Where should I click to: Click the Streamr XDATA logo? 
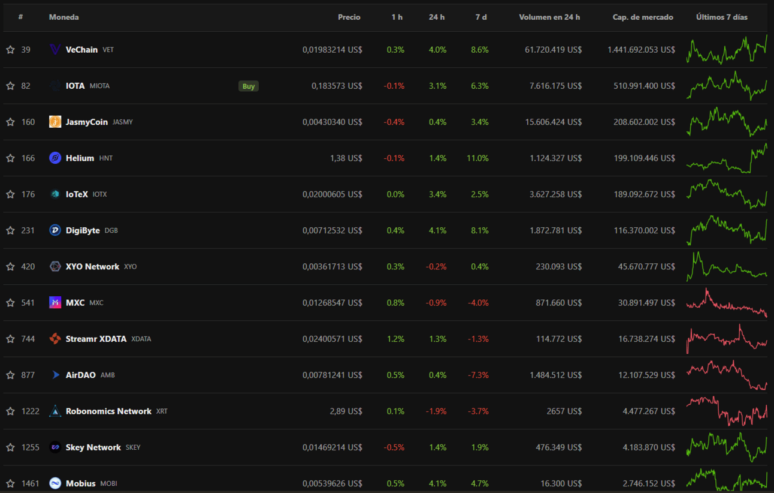pos(55,339)
